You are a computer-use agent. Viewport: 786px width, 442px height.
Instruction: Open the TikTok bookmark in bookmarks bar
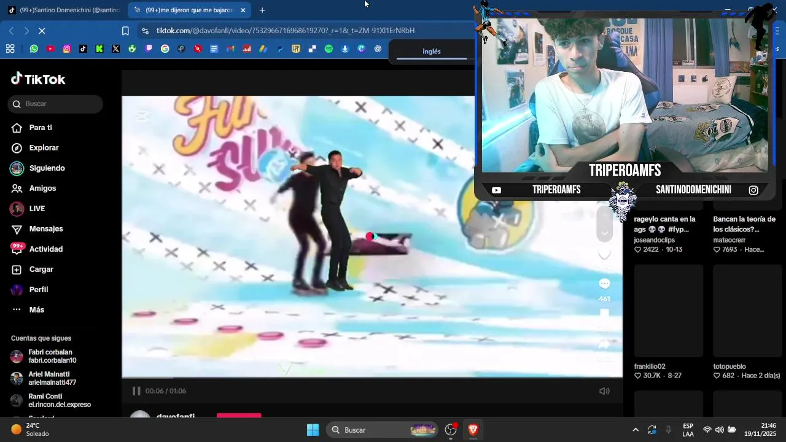[x=83, y=49]
